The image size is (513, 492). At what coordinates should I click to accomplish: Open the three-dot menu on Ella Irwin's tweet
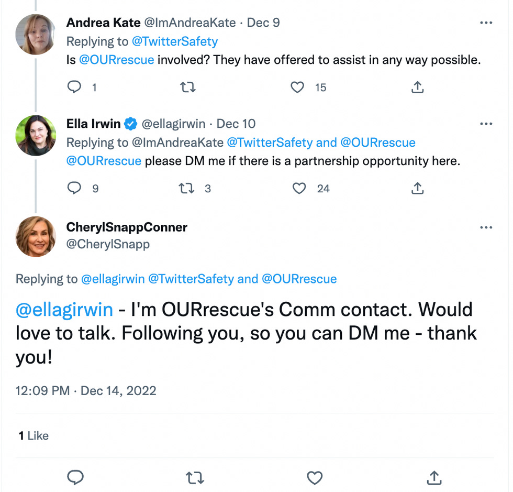pos(486,124)
